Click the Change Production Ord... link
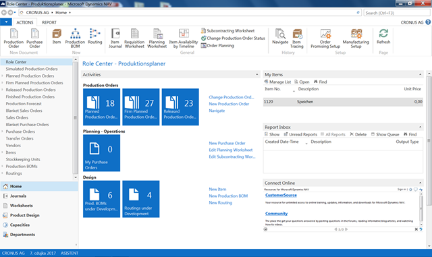432x257 pixels. 231,97
